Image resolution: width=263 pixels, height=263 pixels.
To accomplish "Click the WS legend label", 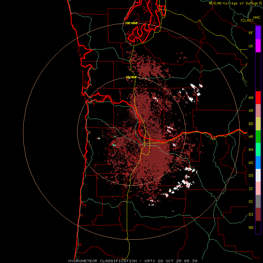I will [x=251, y=163].
